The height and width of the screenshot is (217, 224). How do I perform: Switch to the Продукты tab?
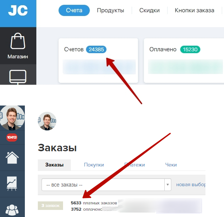tap(111, 10)
